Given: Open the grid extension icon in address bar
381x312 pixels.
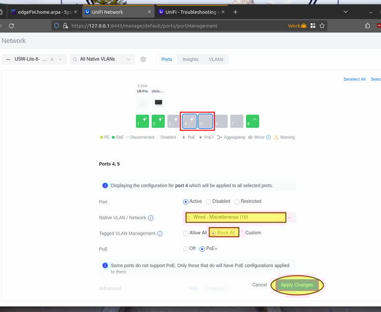Looking at the screenshot, I should coord(313,26).
